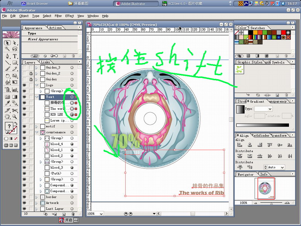Hide the Artwork layer
Screen dimensions: 301x226
pos(24,203)
